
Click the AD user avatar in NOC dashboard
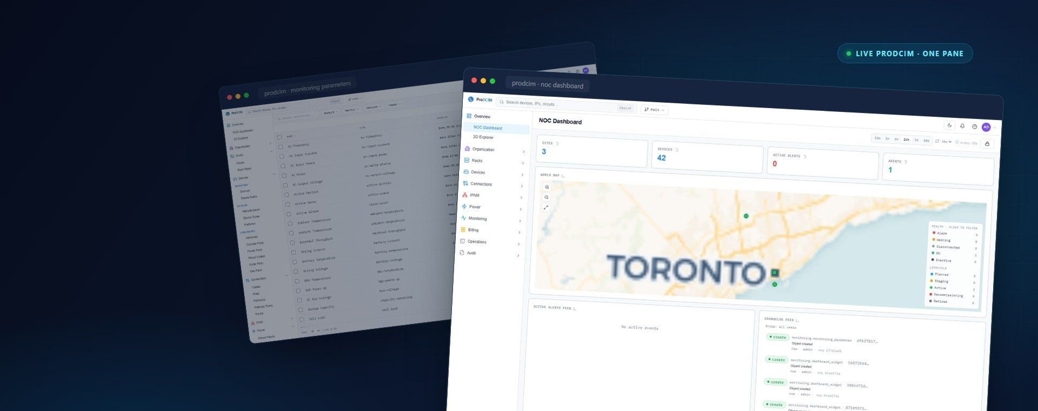pos(986,127)
